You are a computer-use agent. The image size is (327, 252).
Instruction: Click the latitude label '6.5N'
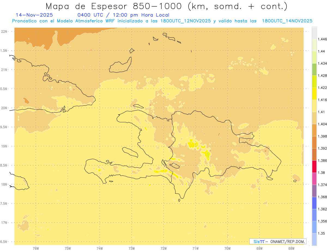[x=4, y=242]
